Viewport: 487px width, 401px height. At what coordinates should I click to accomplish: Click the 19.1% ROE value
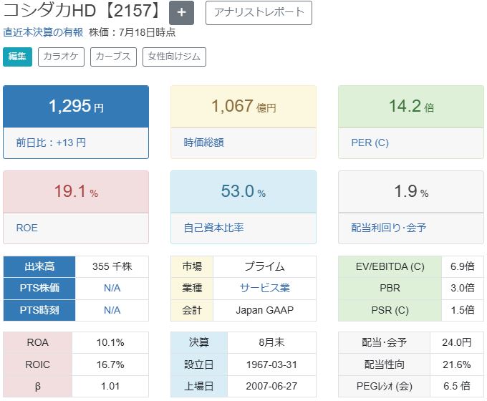point(76,191)
